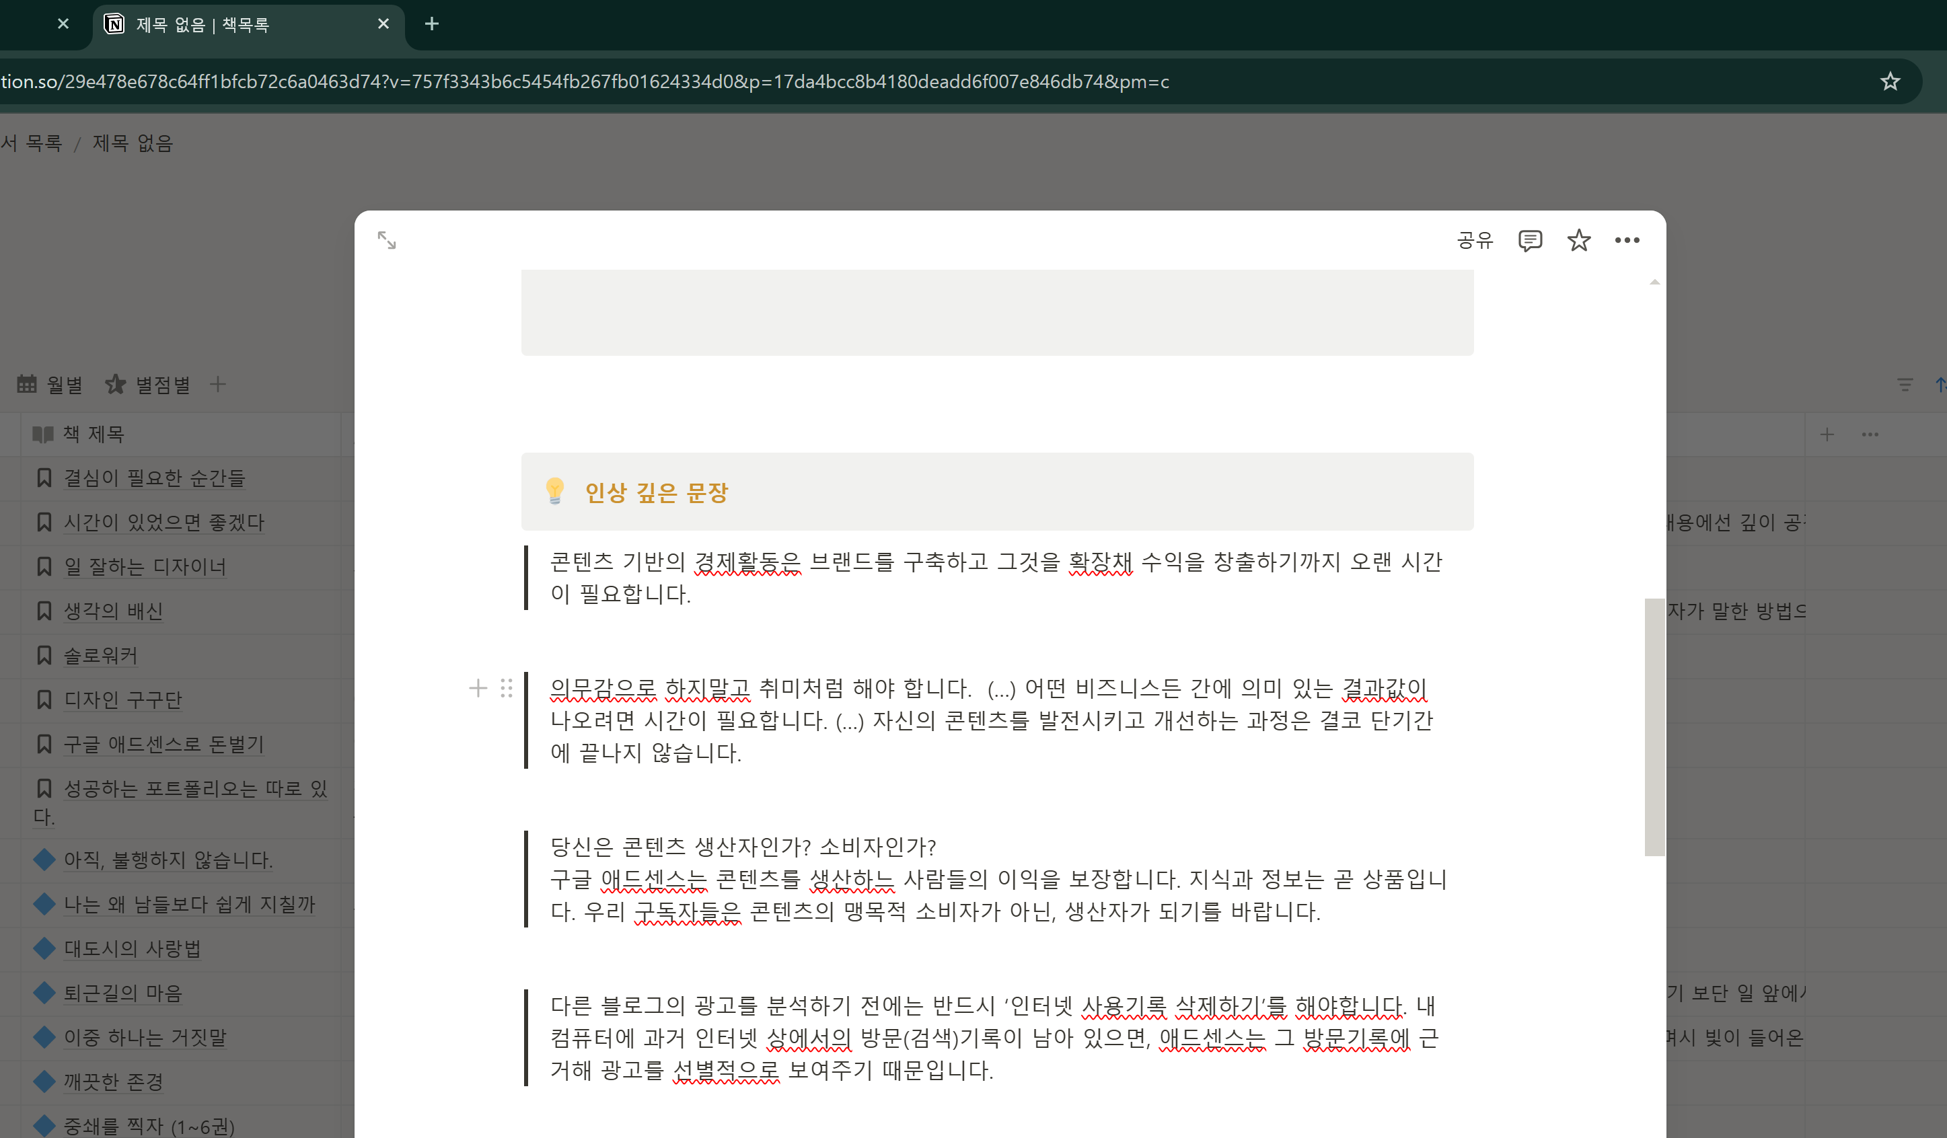Open the table options menu above the columns
Image resolution: width=1947 pixels, height=1138 pixels.
point(1870,434)
